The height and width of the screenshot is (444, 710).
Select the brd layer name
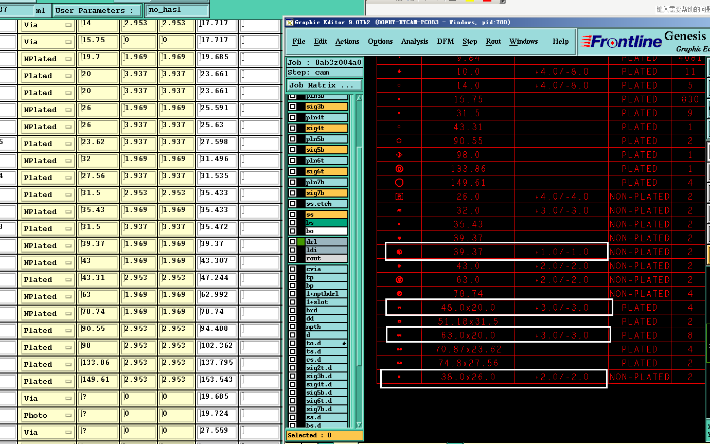pyautogui.click(x=326, y=310)
